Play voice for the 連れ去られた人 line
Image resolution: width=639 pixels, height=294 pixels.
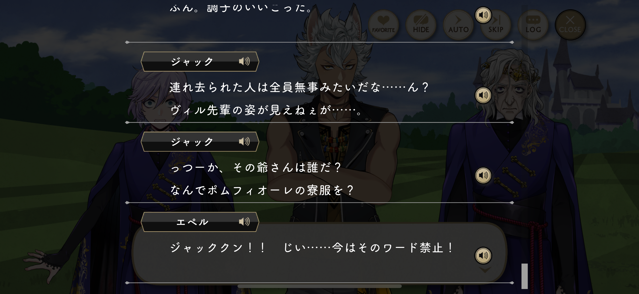[483, 95]
